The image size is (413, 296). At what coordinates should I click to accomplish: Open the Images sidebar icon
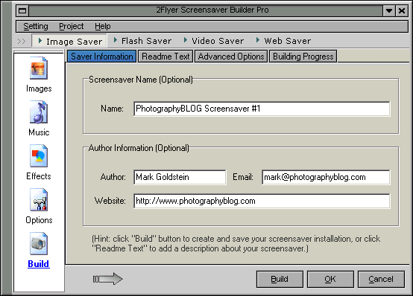pyautogui.click(x=39, y=68)
